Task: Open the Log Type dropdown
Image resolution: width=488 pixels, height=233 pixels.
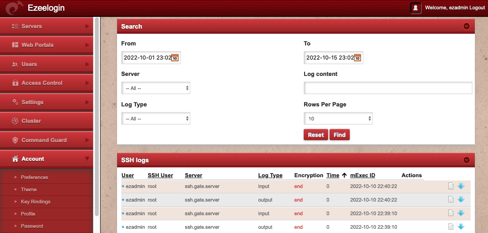Action: 156,119
